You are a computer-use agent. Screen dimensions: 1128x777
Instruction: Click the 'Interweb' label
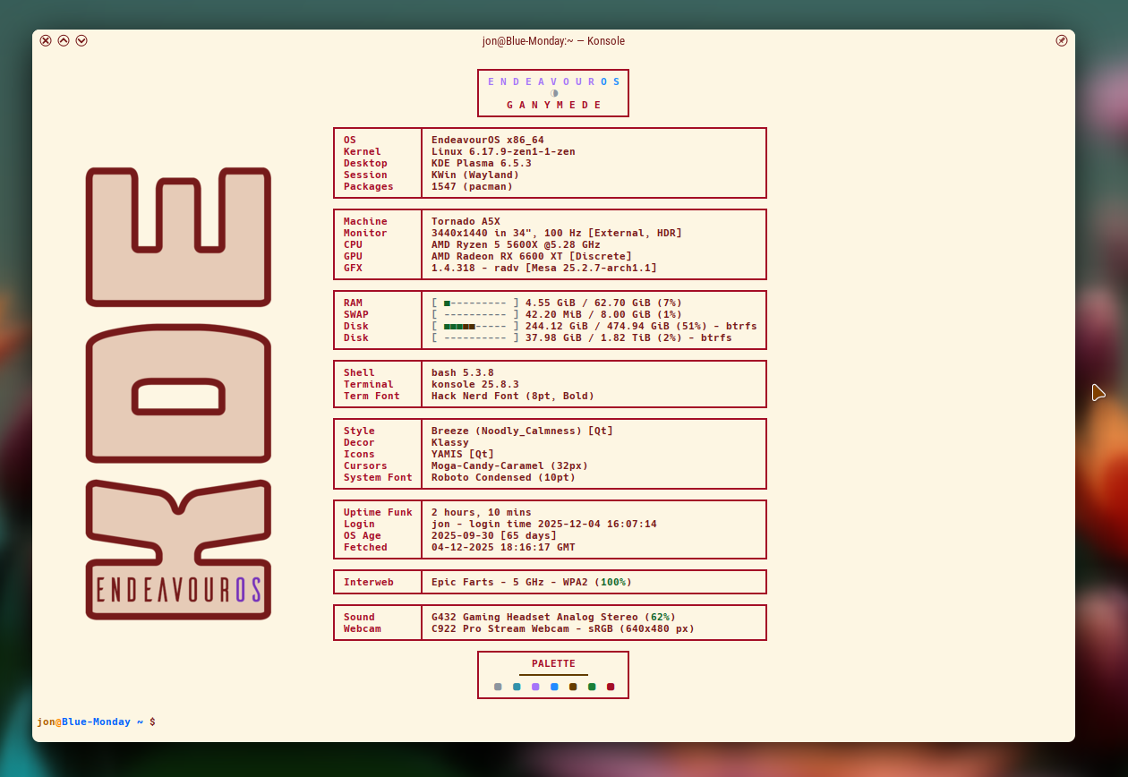point(369,583)
